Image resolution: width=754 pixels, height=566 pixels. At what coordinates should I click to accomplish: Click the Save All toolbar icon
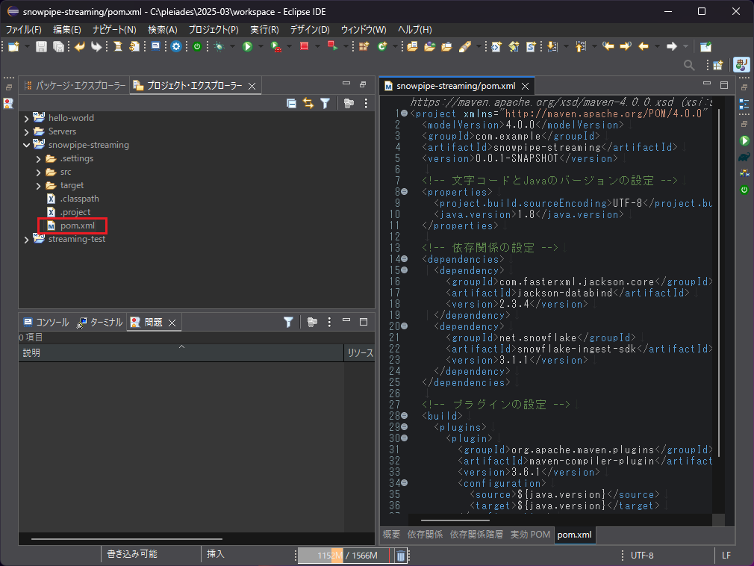[x=58, y=46]
